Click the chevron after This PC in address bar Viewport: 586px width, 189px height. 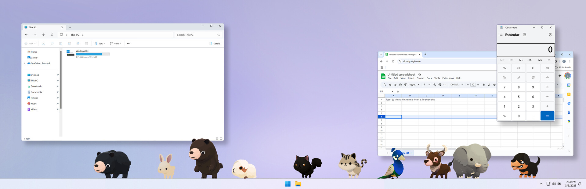(x=83, y=35)
